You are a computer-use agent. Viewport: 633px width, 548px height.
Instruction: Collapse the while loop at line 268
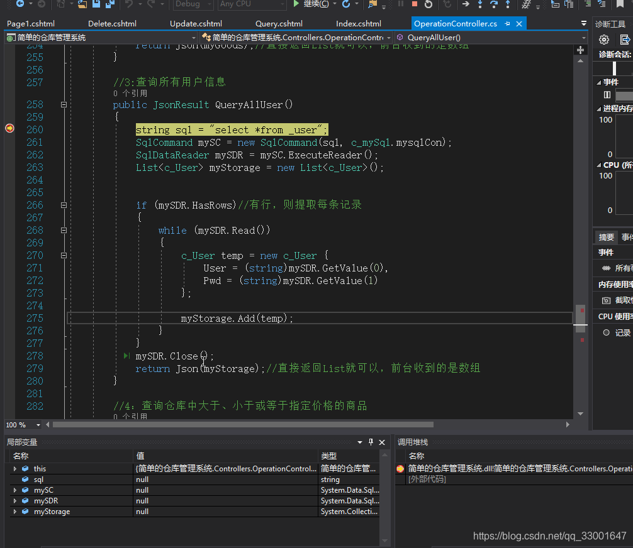(64, 230)
